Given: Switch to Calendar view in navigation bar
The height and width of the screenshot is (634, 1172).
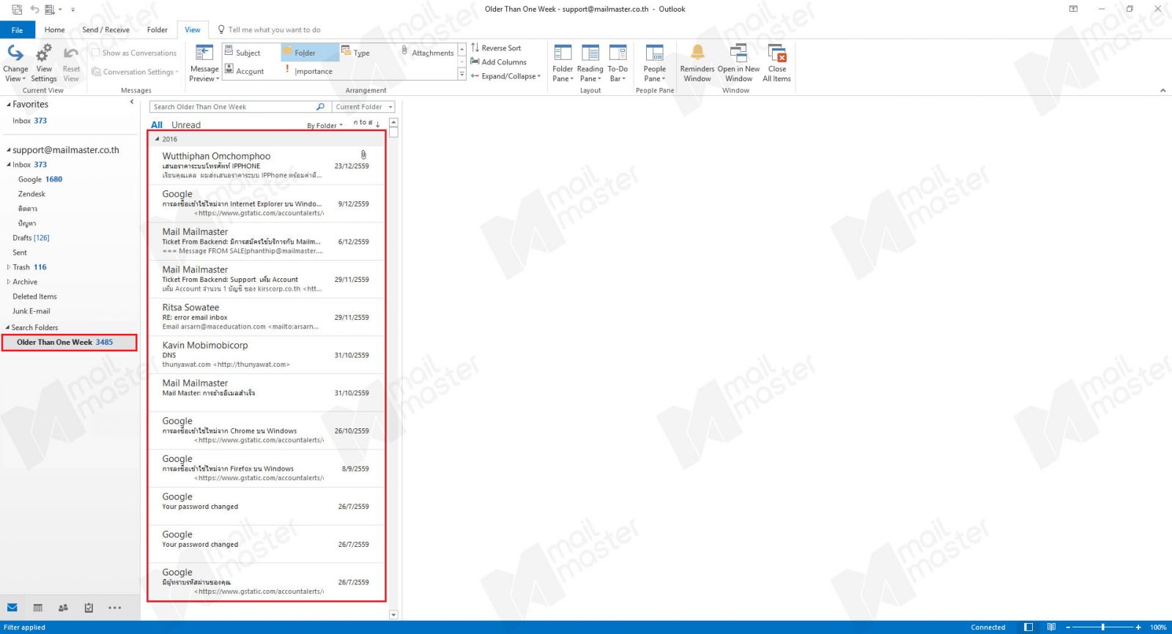Looking at the screenshot, I should 38,608.
